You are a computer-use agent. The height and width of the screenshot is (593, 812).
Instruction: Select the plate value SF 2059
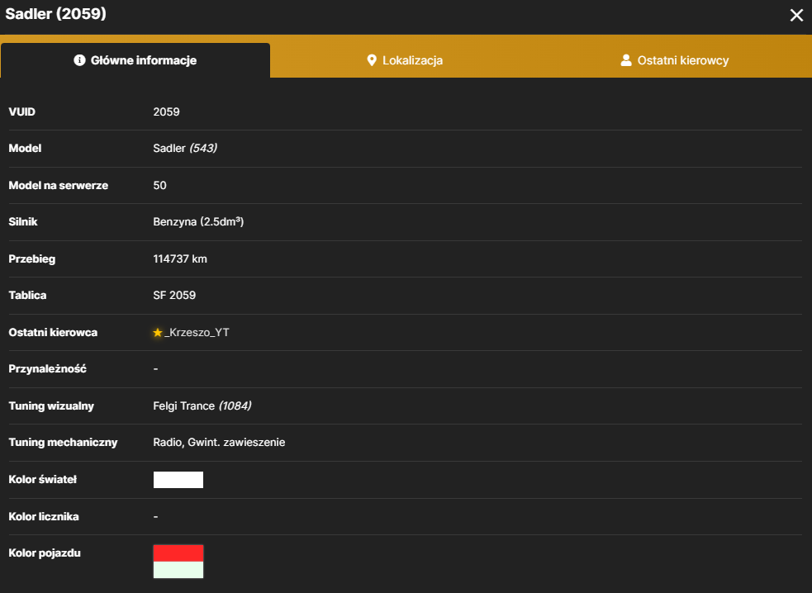click(174, 295)
